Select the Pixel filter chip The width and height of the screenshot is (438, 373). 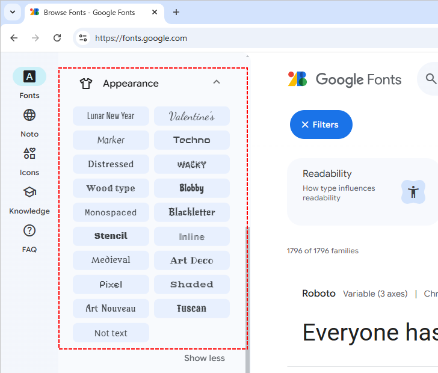click(x=111, y=284)
